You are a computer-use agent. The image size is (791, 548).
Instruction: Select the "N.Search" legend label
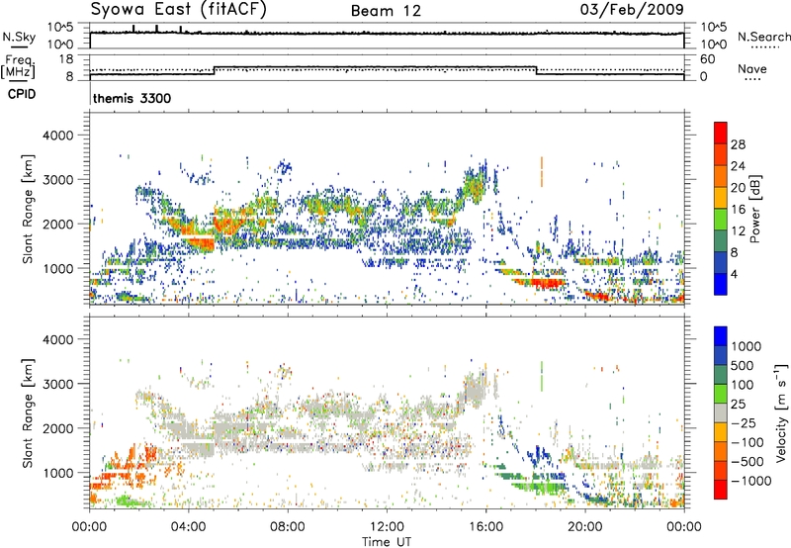point(763,37)
